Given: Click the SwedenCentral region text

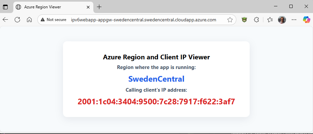Looking at the screenshot, I should [x=156, y=79].
